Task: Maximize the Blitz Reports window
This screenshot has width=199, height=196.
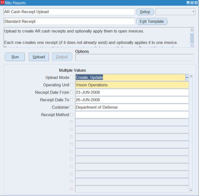Action: [x=192, y=3]
